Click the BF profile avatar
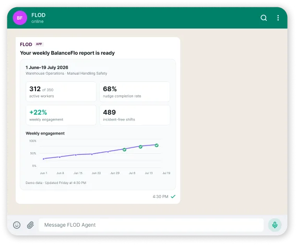The width and height of the screenshot is (297, 245). coord(20,18)
